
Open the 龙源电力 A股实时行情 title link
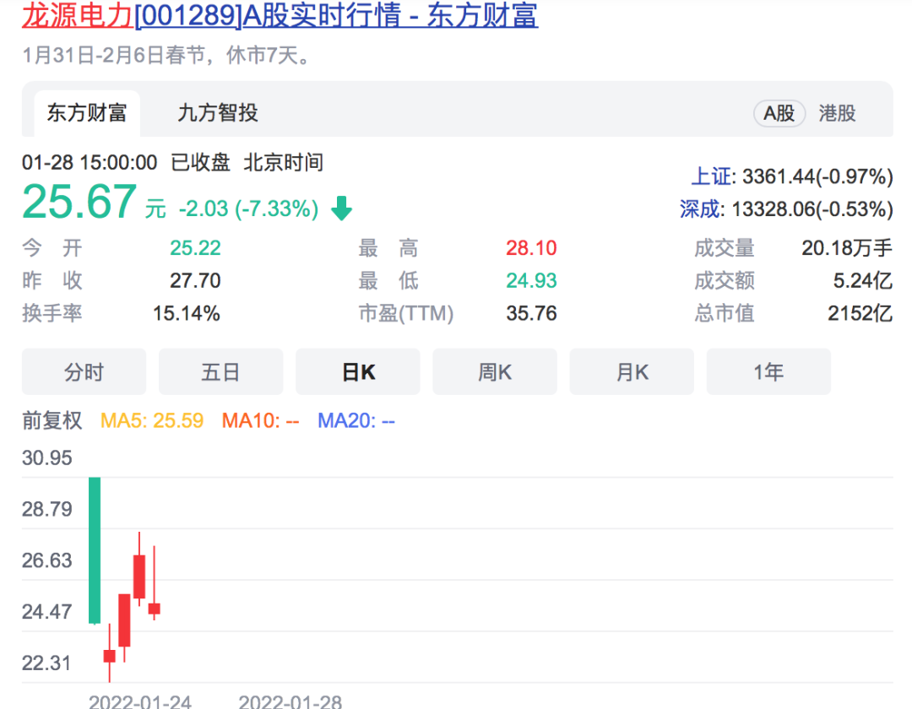280,15
